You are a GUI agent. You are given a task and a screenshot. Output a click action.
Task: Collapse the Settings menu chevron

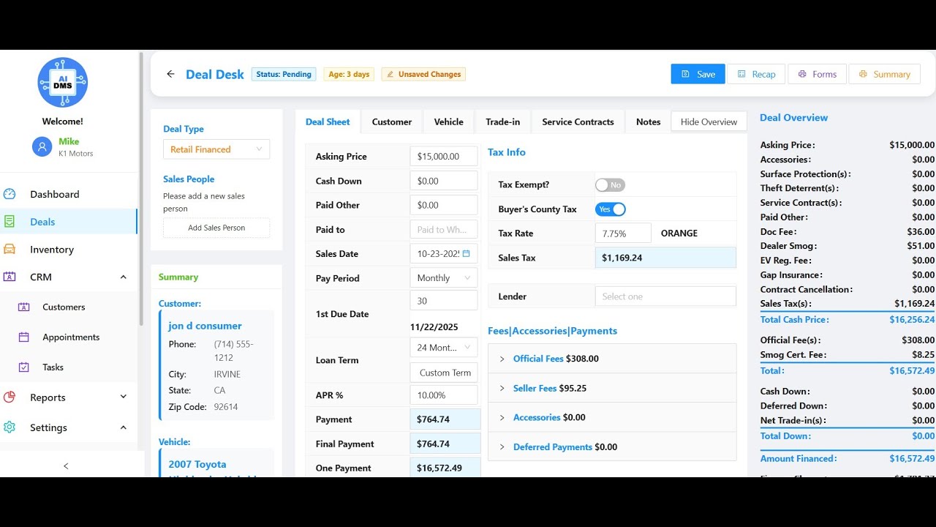tap(123, 427)
